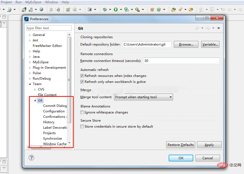Screen dimensions: 244x174
Task: Select Projects under Git
Action: coord(49,133)
